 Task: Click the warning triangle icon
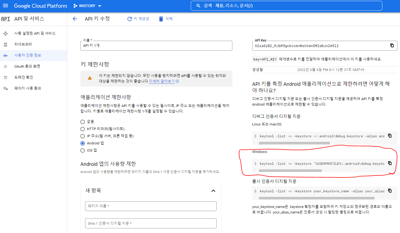tap(90, 78)
